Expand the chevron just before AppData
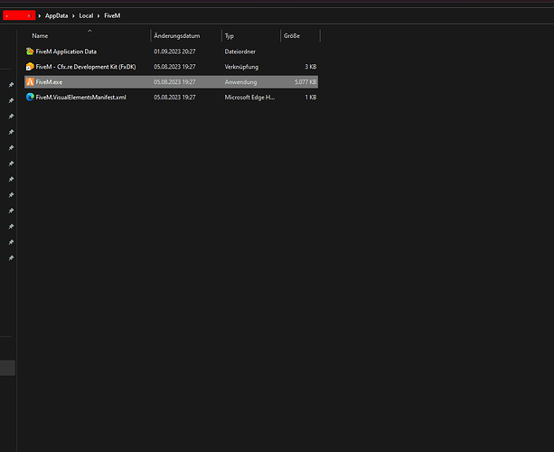Screen dimensions: 554x452 41,15
